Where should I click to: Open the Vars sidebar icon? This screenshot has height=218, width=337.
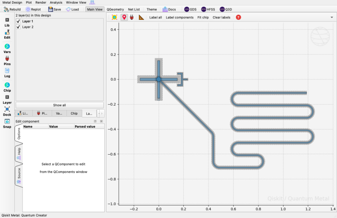click(x=7, y=49)
